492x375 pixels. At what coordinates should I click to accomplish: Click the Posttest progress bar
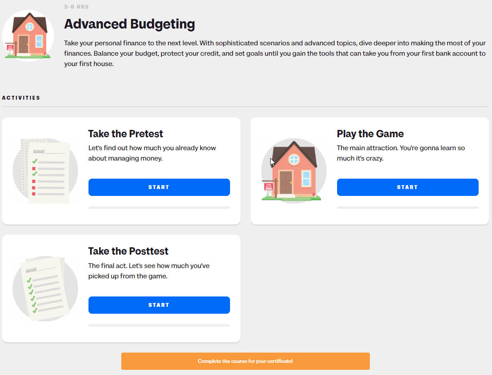[159, 325]
